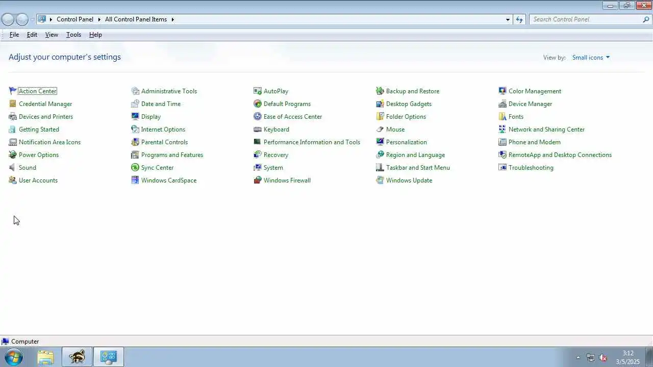The image size is (653, 367).
Task: Click the Credential Manager icon
Action: pyautogui.click(x=13, y=103)
